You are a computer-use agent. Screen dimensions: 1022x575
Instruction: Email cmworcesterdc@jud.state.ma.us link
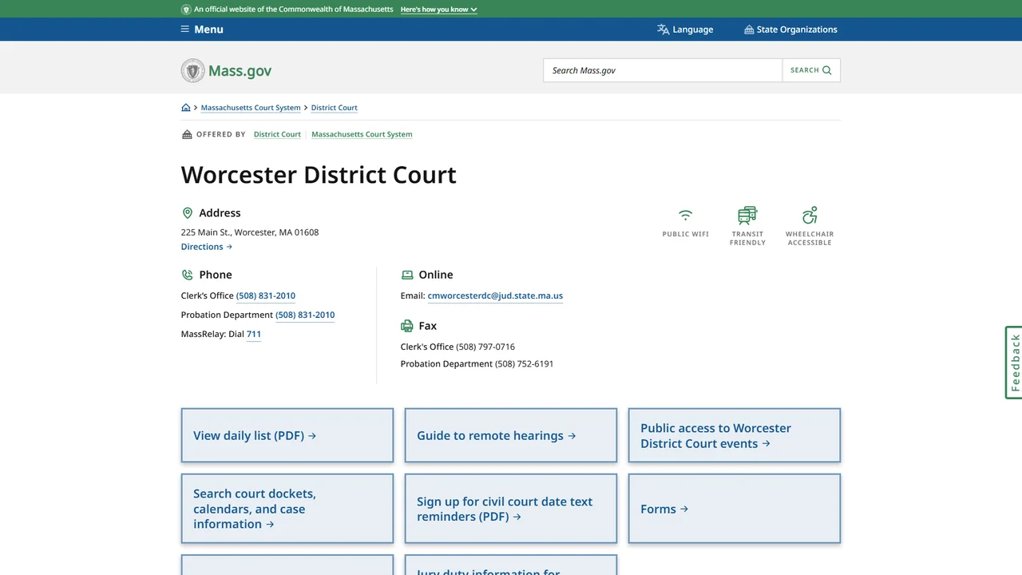pos(495,295)
